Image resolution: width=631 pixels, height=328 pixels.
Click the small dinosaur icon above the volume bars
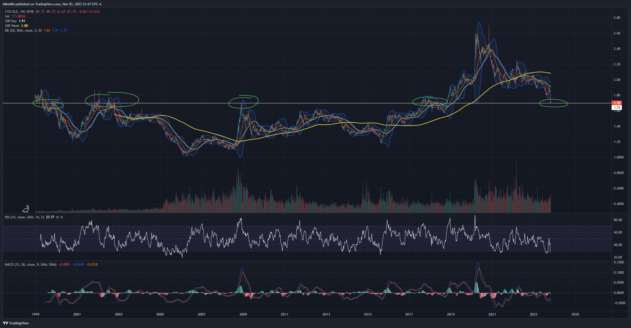[26, 209]
